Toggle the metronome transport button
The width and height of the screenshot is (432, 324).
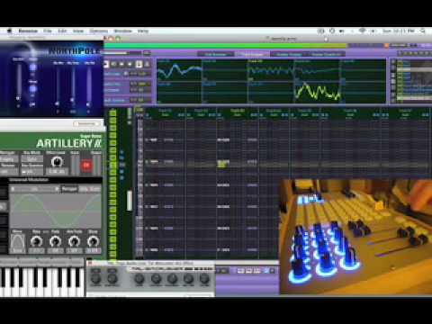coord(147,64)
